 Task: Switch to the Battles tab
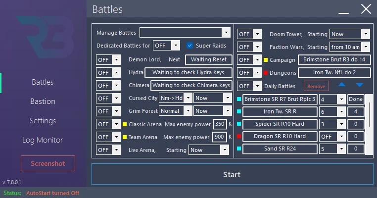(43, 82)
